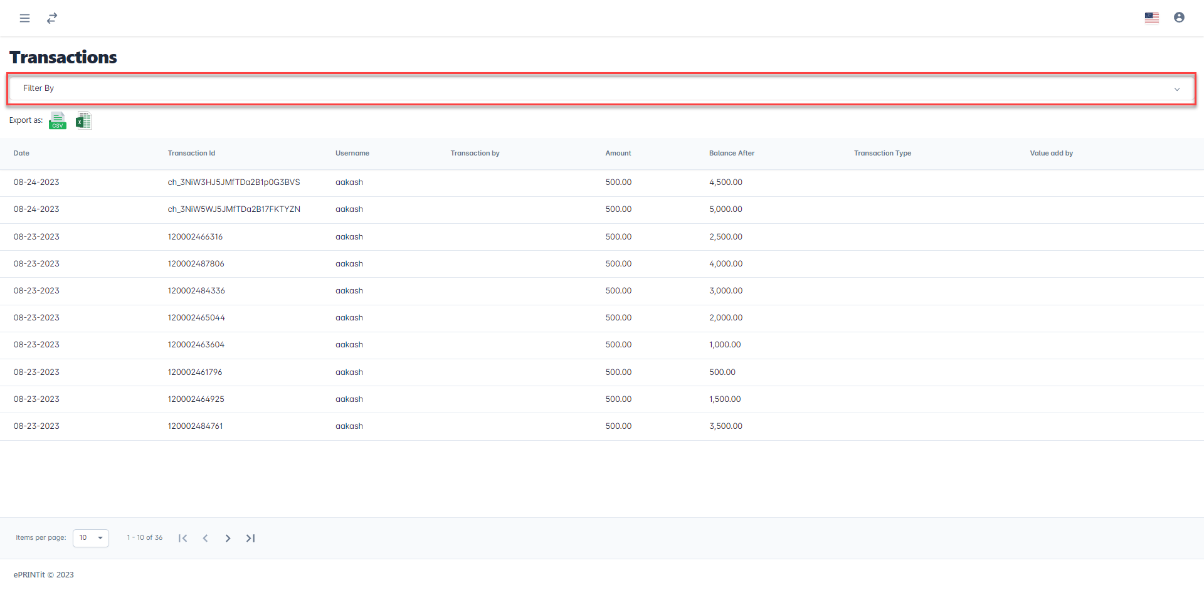The width and height of the screenshot is (1204, 590).
Task: Go to previous page of results
Action: point(205,538)
